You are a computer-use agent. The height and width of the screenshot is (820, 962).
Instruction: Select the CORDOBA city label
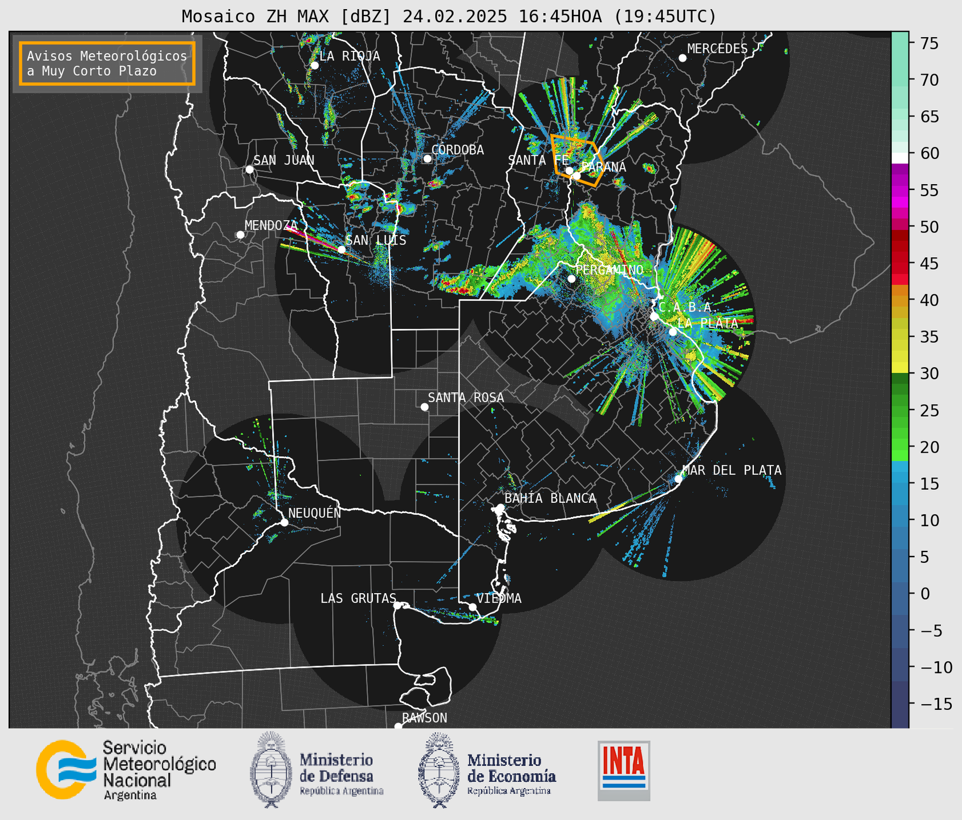pos(457,150)
